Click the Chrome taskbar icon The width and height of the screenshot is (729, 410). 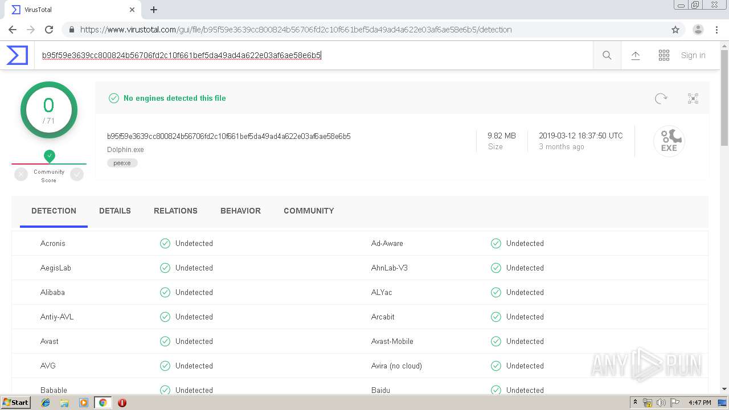[x=103, y=403]
